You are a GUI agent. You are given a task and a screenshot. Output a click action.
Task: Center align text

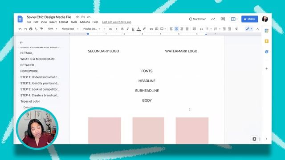pos(176,29)
